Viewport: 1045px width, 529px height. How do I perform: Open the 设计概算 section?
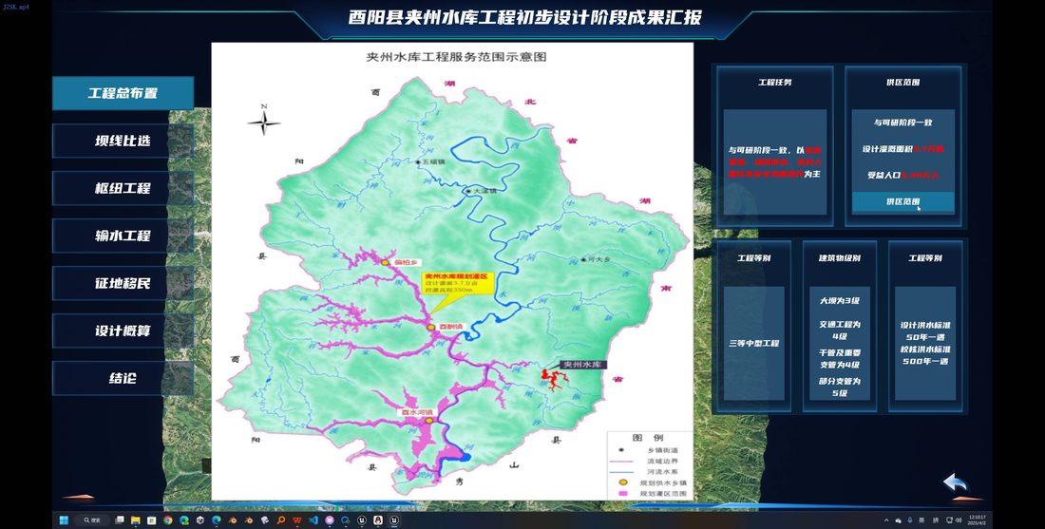(123, 331)
